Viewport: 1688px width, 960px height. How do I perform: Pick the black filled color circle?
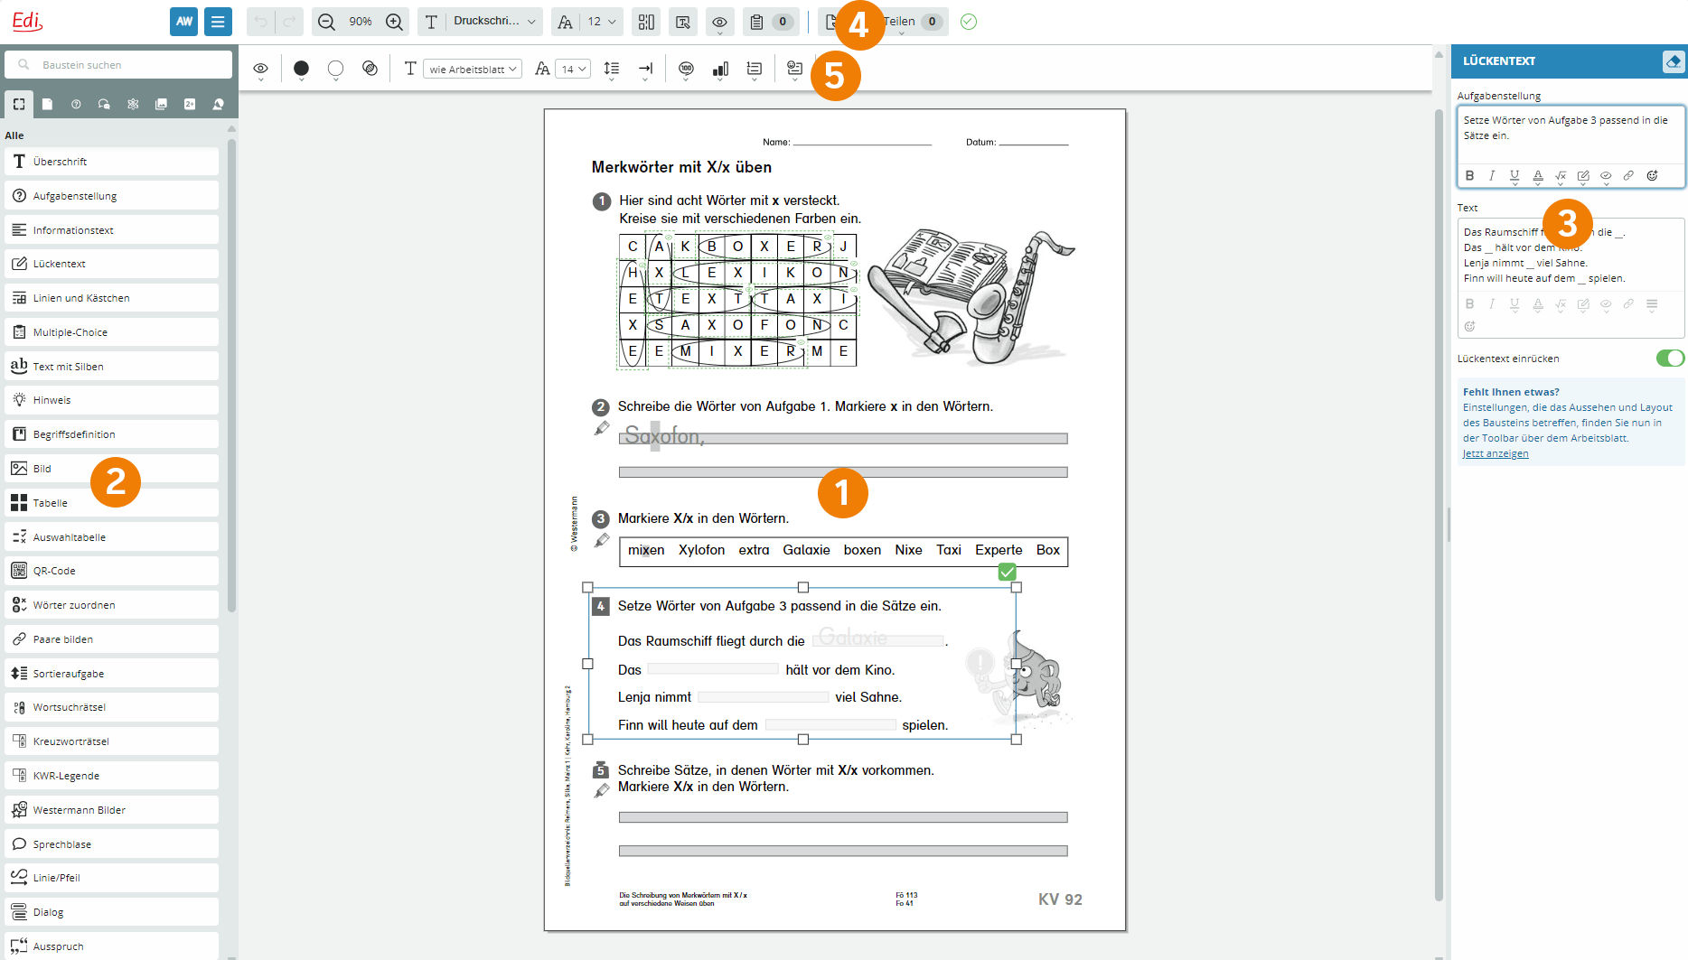tap(301, 69)
